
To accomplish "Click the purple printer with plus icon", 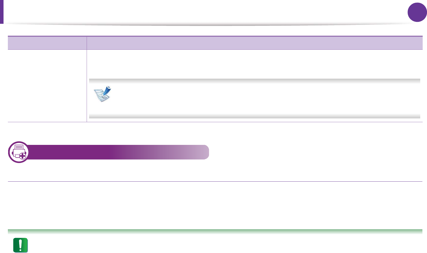I will point(19,152).
